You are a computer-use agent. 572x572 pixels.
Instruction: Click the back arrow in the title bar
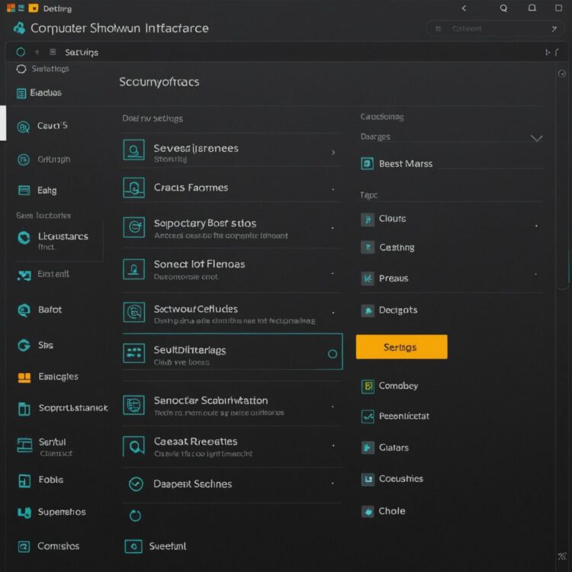click(x=464, y=8)
